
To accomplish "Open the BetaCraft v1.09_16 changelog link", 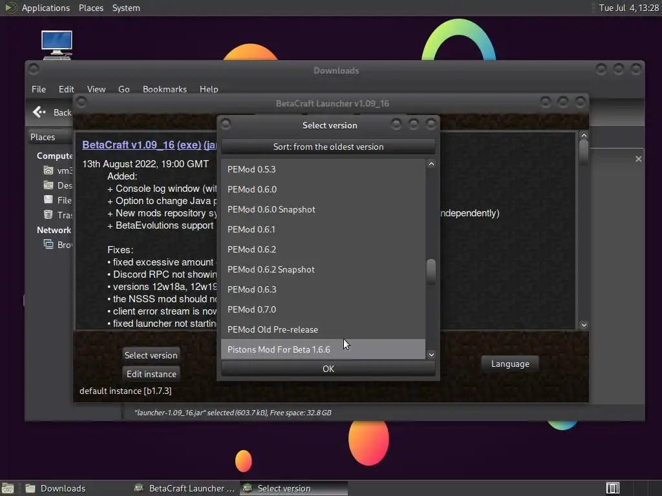I will pos(128,145).
